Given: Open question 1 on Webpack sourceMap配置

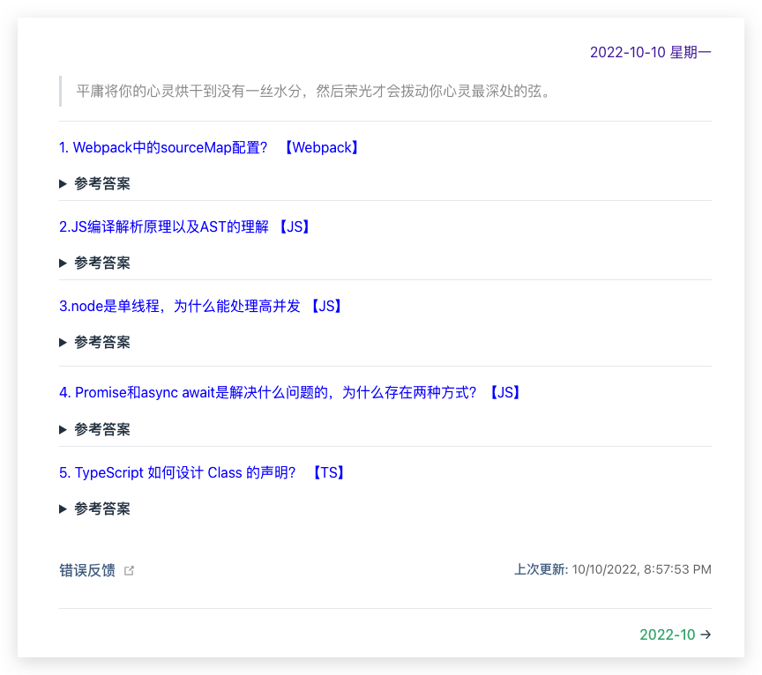Looking at the screenshot, I should pyautogui.click(x=163, y=148).
